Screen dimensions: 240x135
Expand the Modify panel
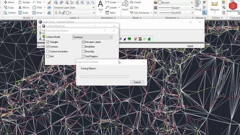(x=28, y=18)
